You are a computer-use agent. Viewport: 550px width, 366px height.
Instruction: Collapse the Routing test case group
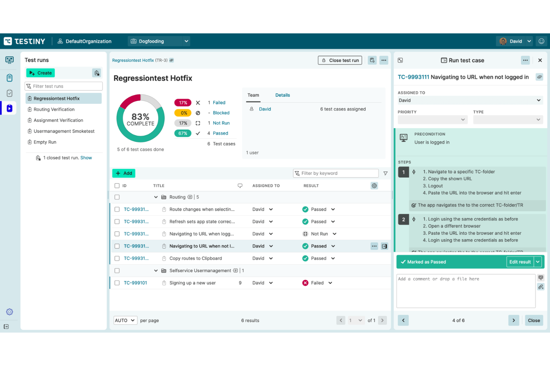click(156, 197)
